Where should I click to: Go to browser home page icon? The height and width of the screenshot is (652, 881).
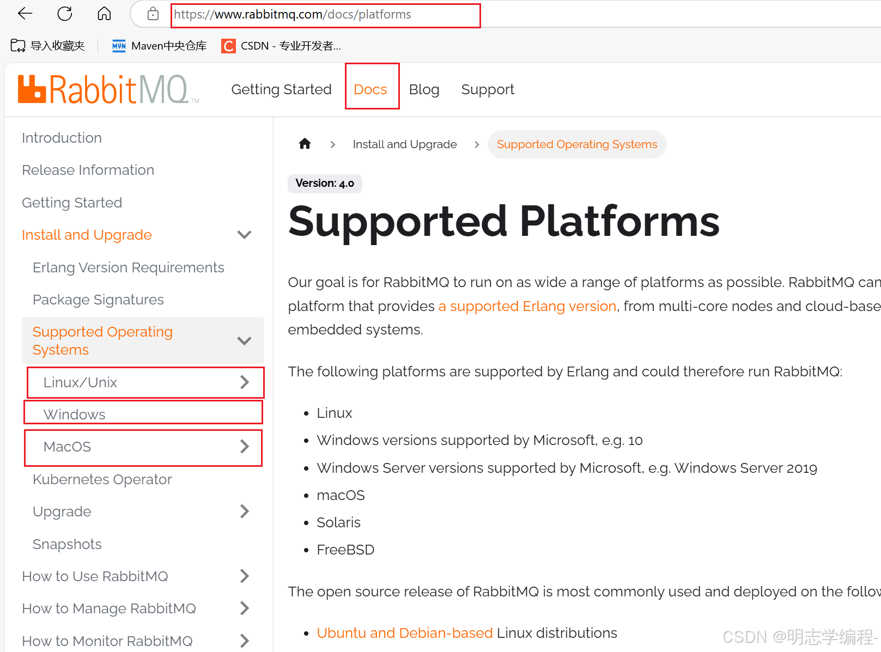pyautogui.click(x=104, y=14)
